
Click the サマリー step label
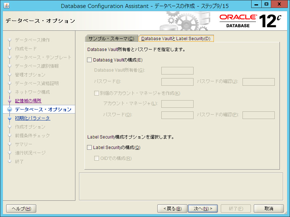(24, 144)
